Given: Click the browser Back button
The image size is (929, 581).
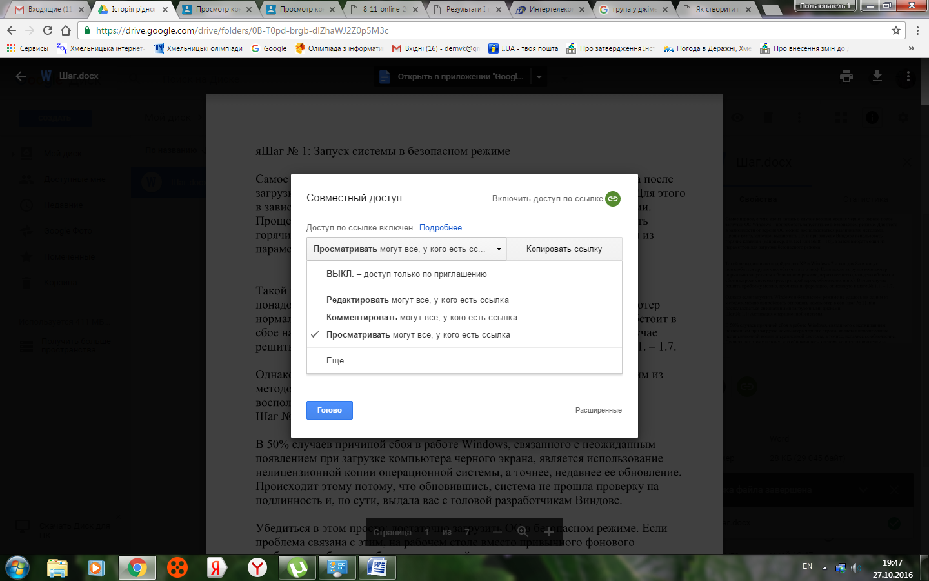Looking at the screenshot, I should tap(12, 30).
